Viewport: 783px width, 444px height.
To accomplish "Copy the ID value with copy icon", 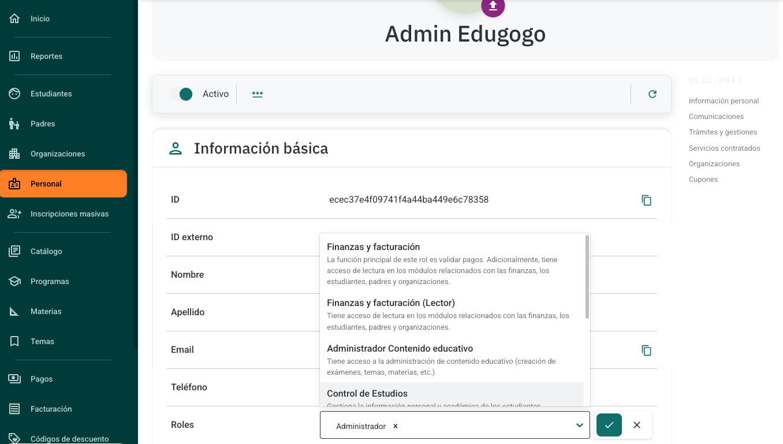I will 647,200.
